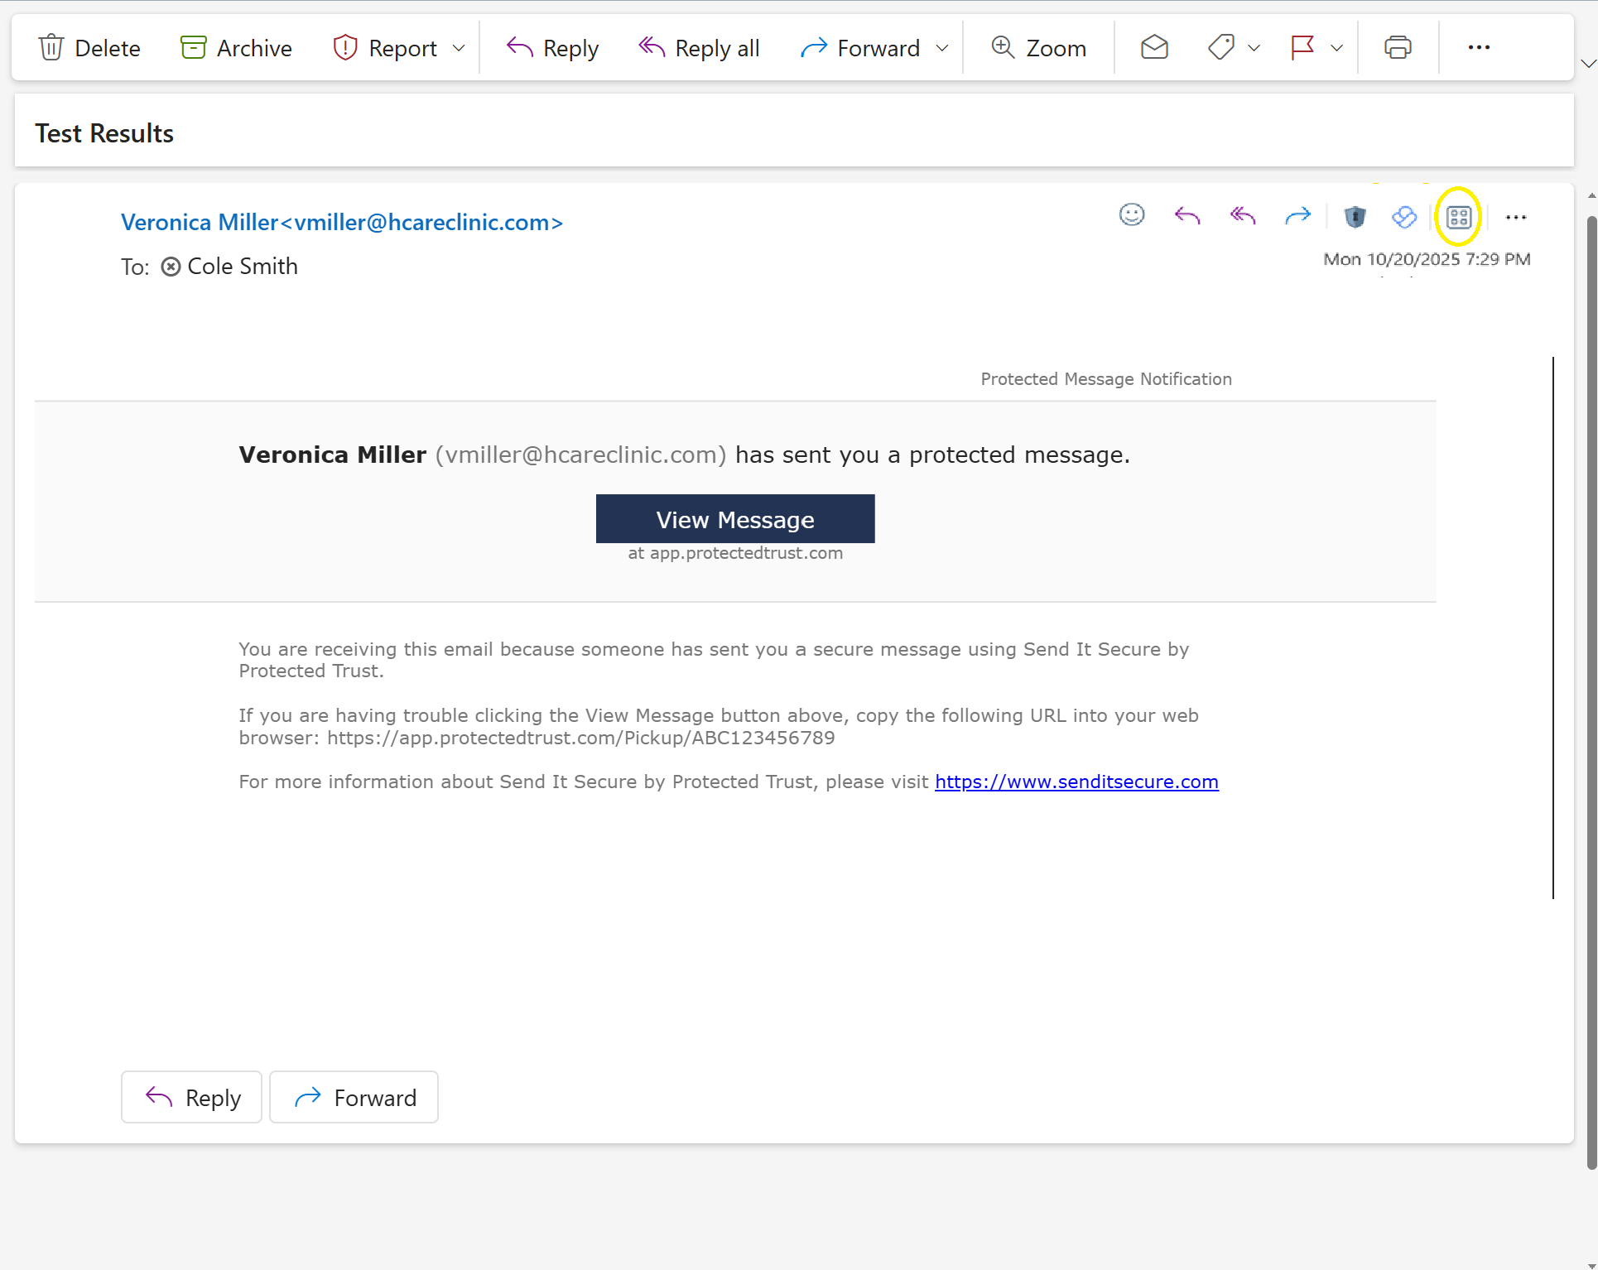This screenshot has width=1598, height=1270.
Task: Open message more actions ellipsis
Action: 1515,217
